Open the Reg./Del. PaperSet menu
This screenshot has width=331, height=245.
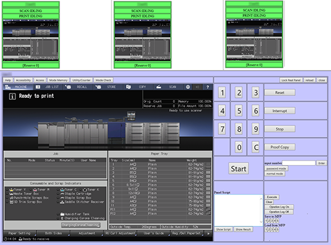187,233
